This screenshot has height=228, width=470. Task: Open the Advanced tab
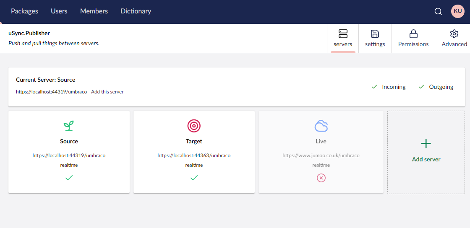[x=454, y=39]
